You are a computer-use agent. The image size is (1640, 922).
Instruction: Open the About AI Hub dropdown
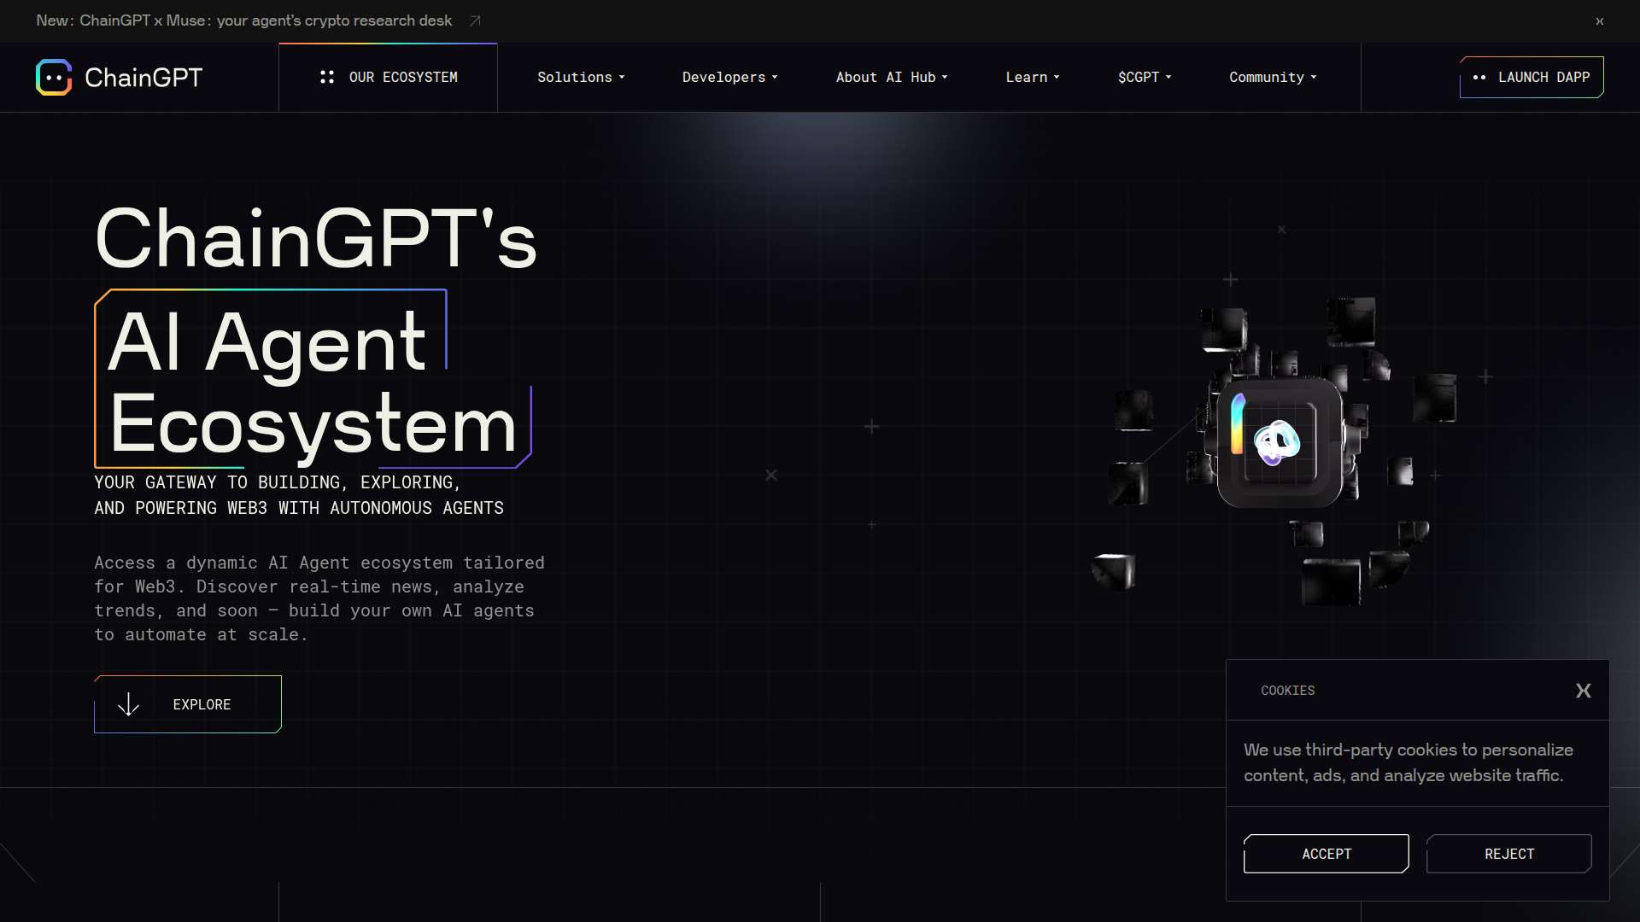[892, 78]
